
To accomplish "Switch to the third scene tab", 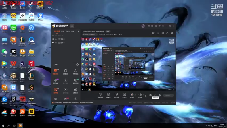I will coord(68,31).
